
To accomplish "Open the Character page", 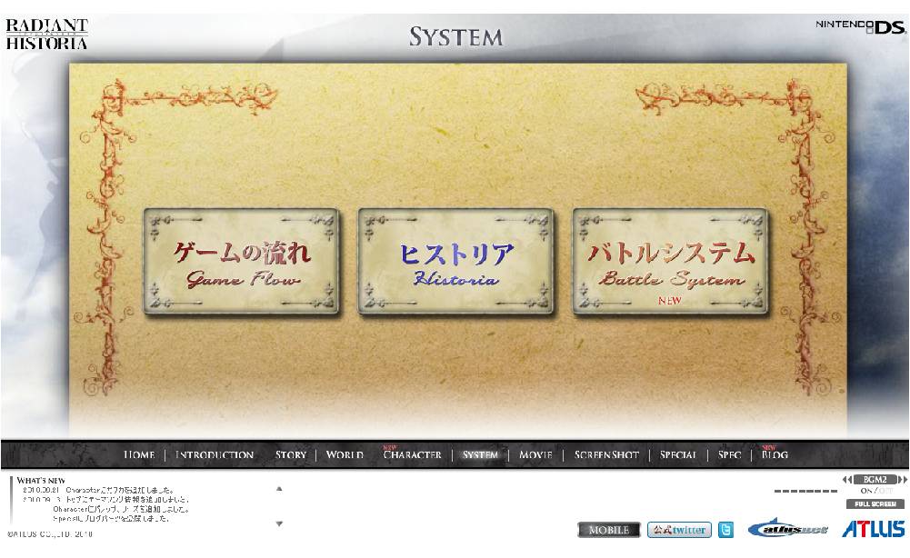I will 412,454.
